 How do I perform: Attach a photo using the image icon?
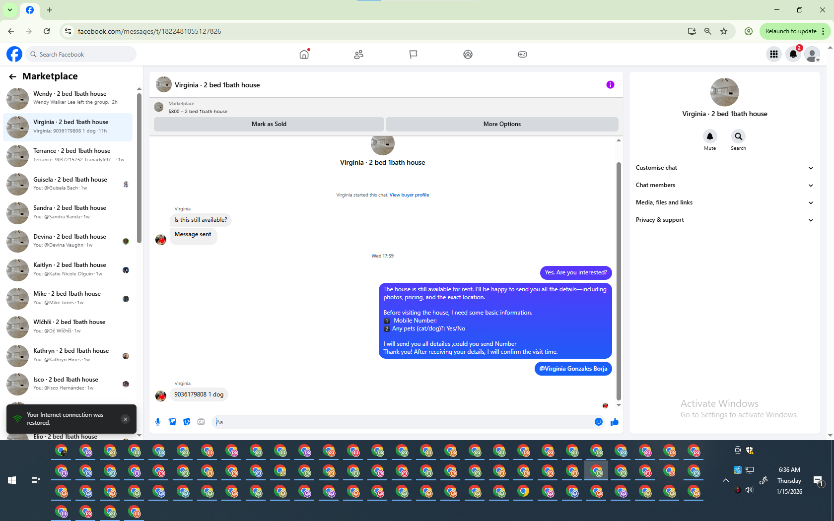[x=172, y=422]
